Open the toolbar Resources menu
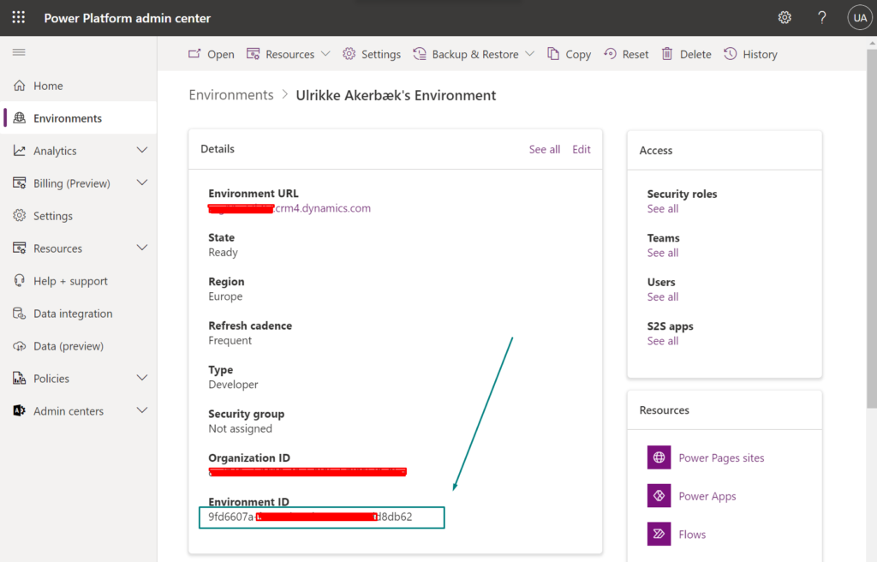The width and height of the screenshot is (877, 562). (288, 54)
